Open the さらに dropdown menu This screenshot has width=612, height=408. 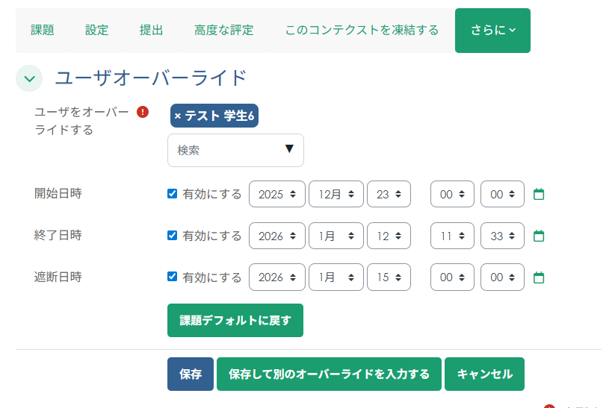click(492, 31)
